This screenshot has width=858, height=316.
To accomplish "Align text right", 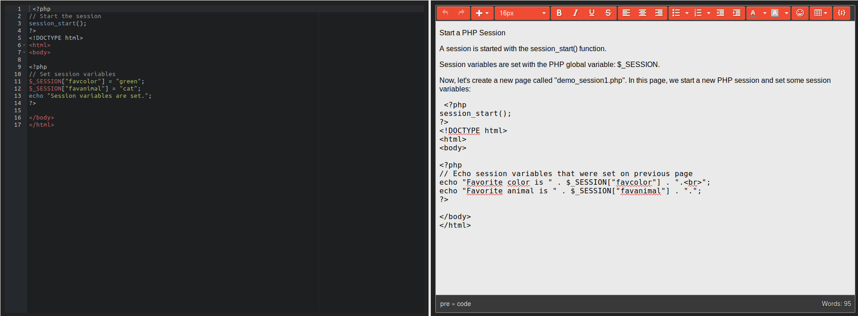I will (659, 13).
